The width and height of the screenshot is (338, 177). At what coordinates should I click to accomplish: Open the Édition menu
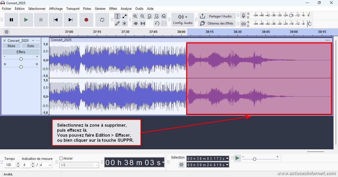click(x=20, y=9)
